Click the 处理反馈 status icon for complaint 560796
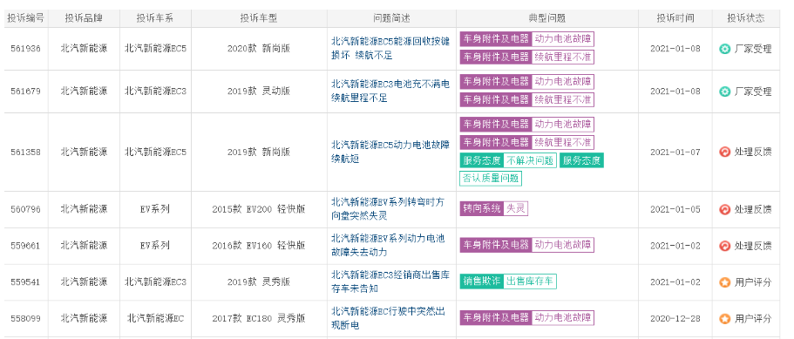Screen dimensions: 794x339 tap(724, 209)
